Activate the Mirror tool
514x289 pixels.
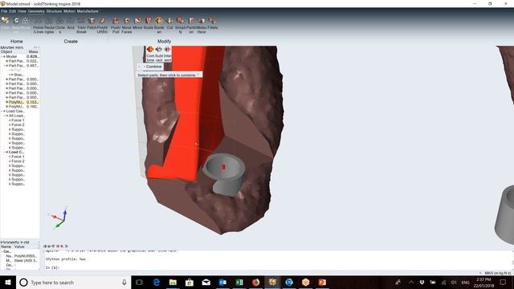pos(137,23)
